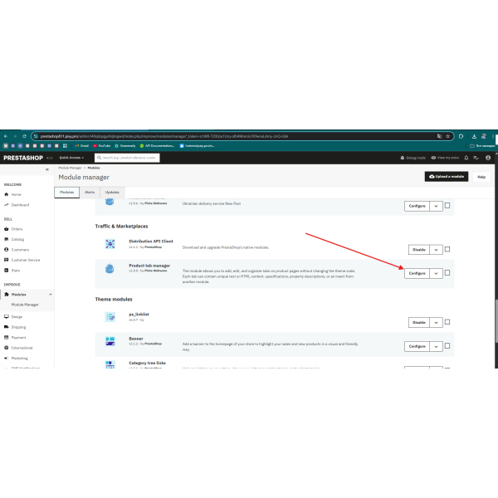The image size is (498, 498).
Task: Expand actions dropdown beside ps_linklist Disable
Action: tap(436, 323)
